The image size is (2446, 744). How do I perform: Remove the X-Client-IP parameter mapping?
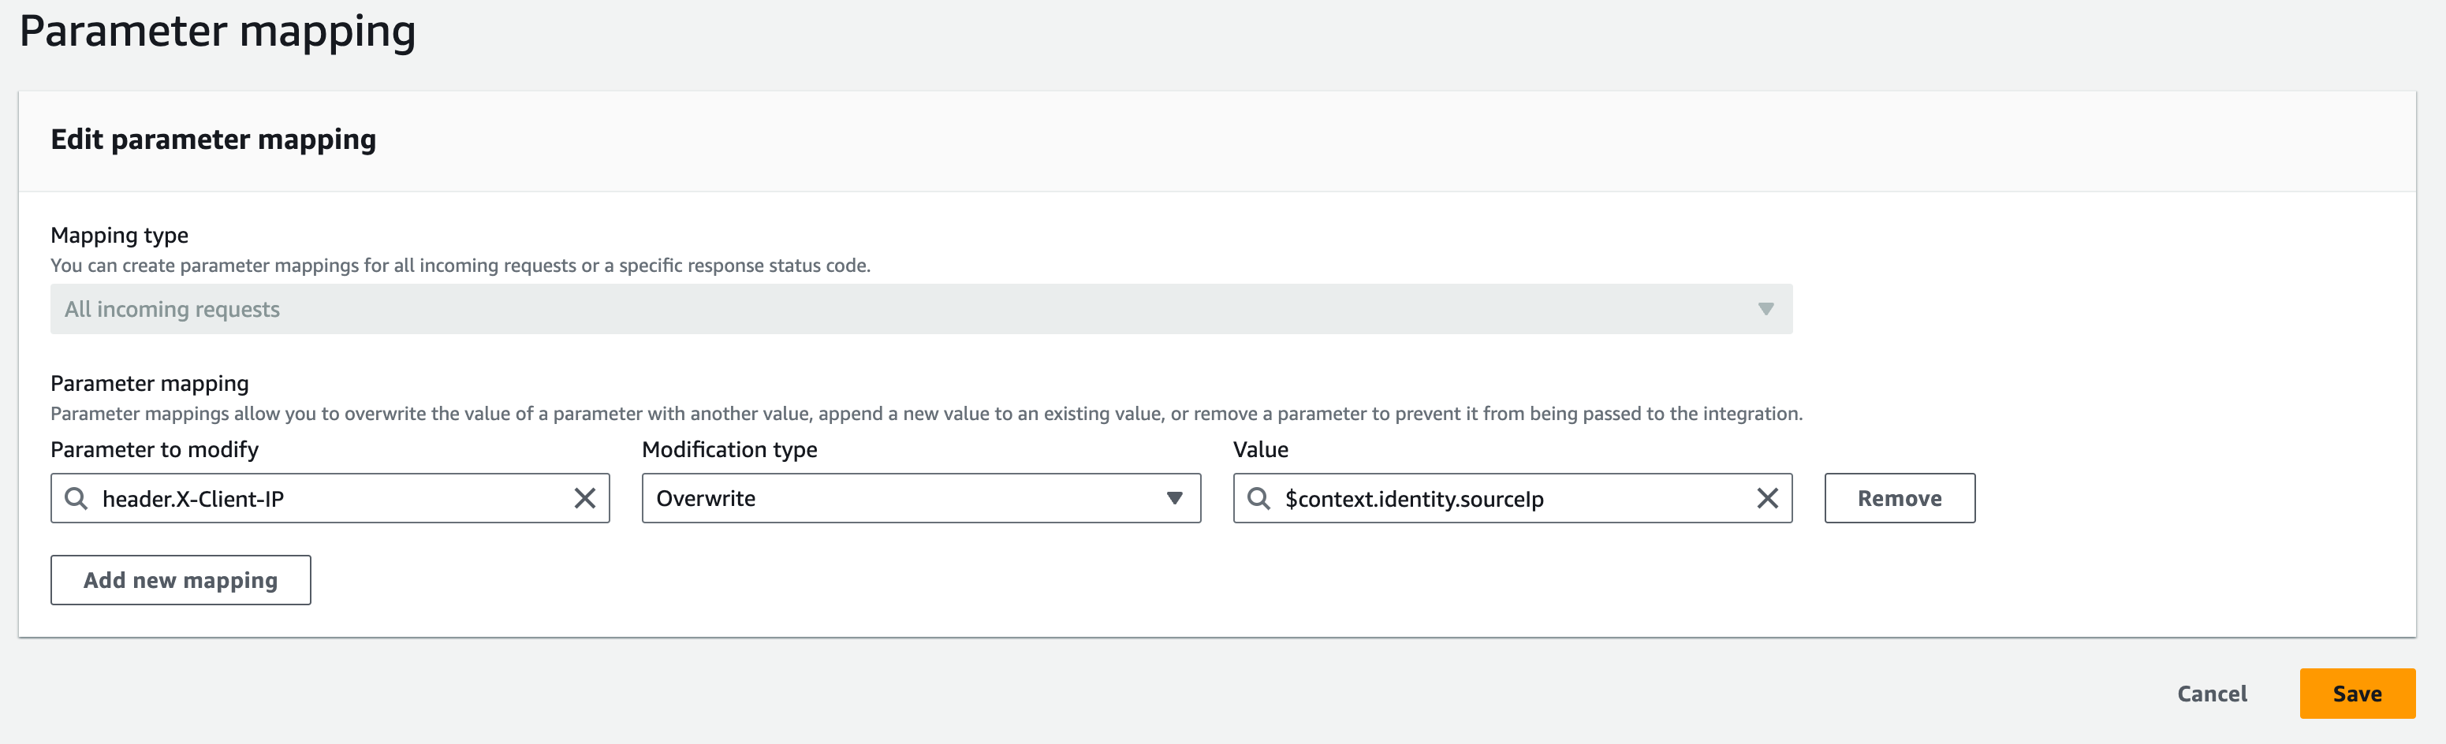pyautogui.click(x=1899, y=498)
